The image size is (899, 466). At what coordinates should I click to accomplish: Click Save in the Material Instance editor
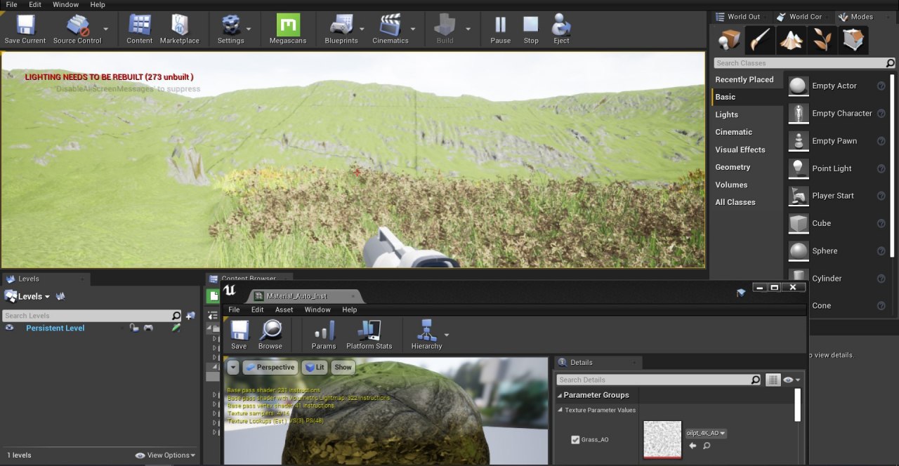[x=239, y=335]
